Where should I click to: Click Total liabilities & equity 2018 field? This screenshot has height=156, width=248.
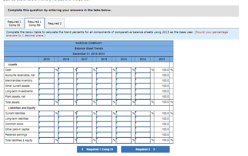tap(66, 140)
